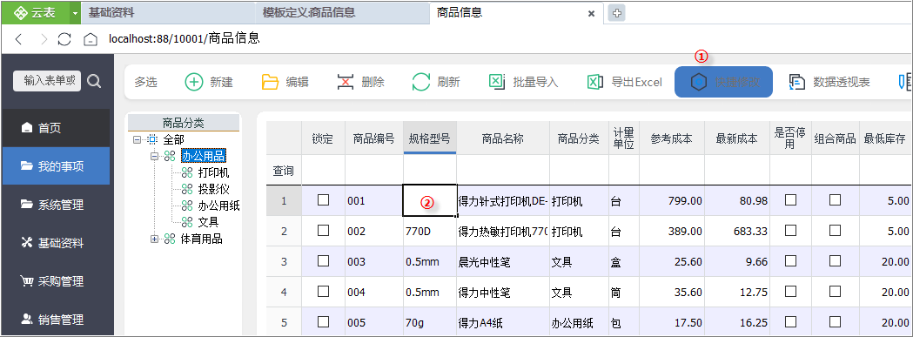Click the 晨光中性笔 cell
The height and width of the screenshot is (337, 913).
coord(503,262)
